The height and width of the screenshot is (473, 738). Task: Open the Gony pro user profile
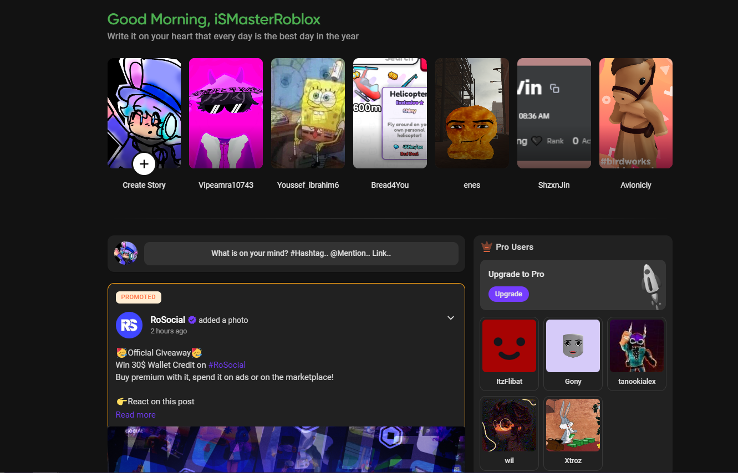click(573, 353)
